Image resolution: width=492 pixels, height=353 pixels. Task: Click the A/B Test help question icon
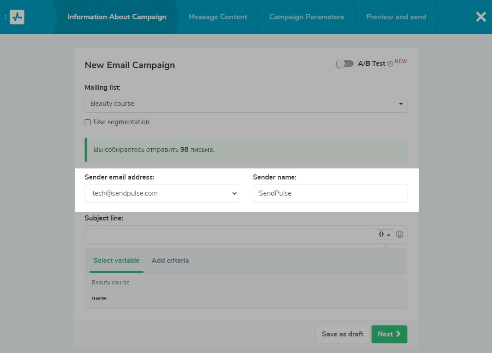[390, 64]
